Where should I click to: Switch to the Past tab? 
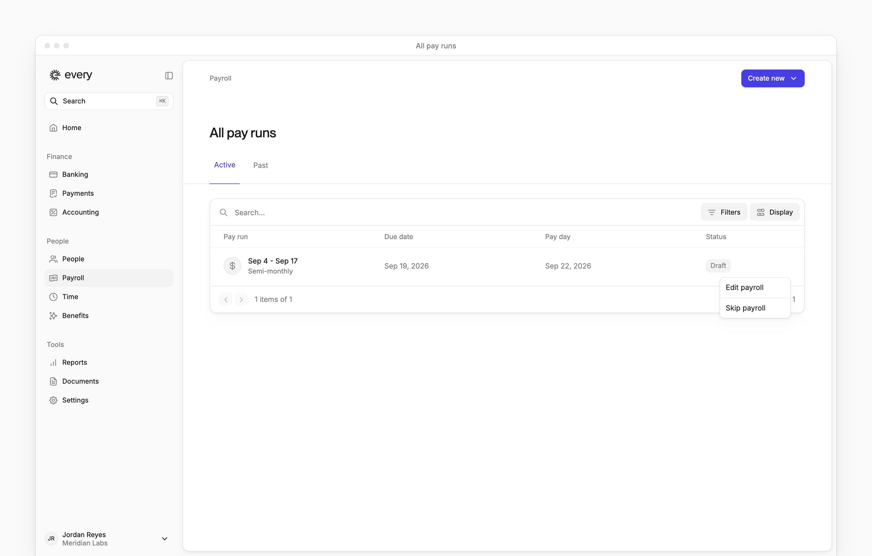click(x=260, y=165)
